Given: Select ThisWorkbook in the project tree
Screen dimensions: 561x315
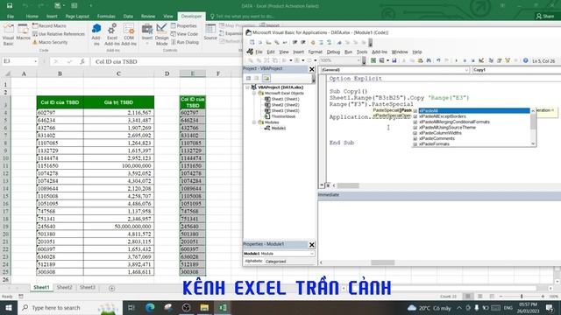Looking at the screenshot, I should tap(283, 116).
